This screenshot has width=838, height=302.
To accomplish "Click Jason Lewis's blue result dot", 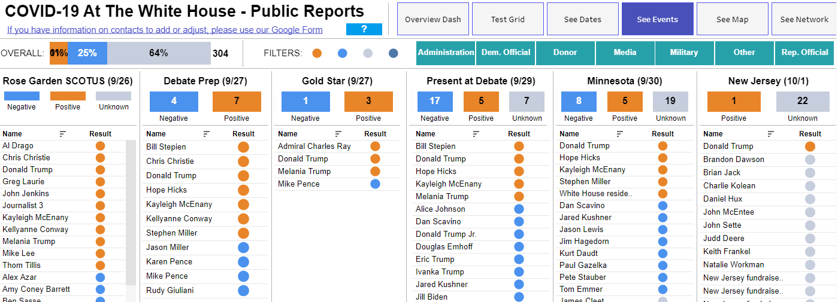I will click(x=662, y=230).
